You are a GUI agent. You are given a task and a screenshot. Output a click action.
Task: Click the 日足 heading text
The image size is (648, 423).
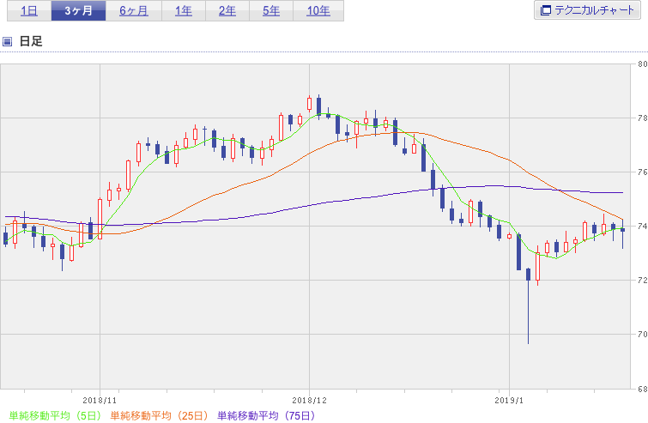coord(31,41)
